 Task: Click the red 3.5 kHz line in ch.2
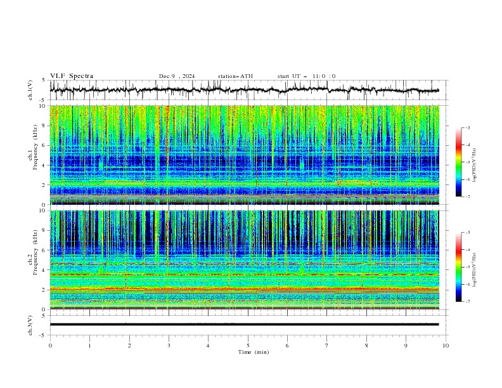point(244,275)
